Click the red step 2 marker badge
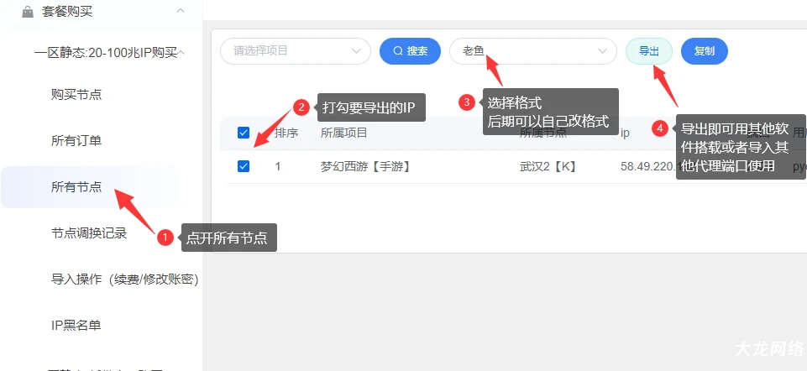 (301, 107)
